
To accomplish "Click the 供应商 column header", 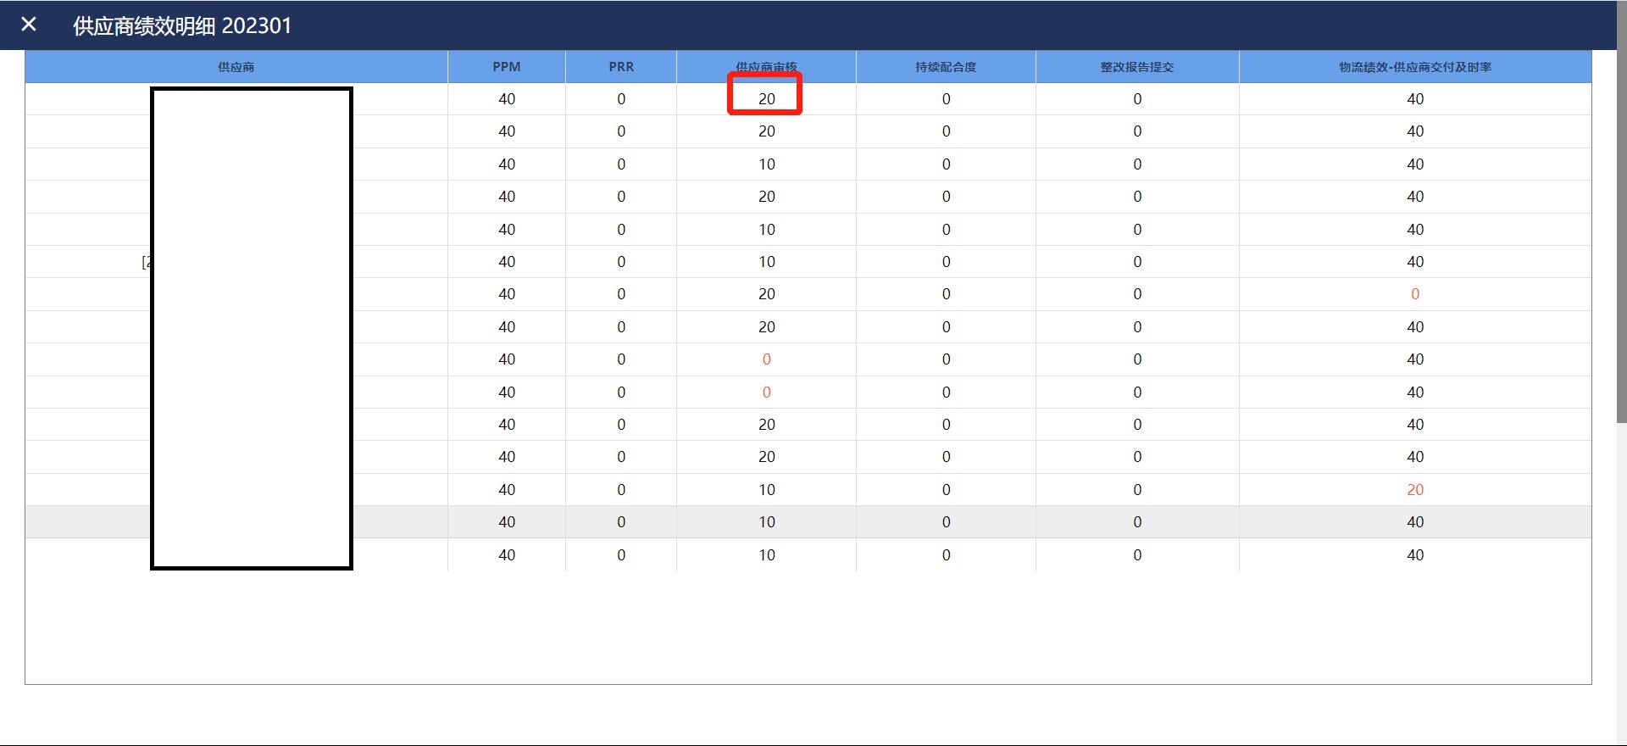I will pyautogui.click(x=236, y=67).
